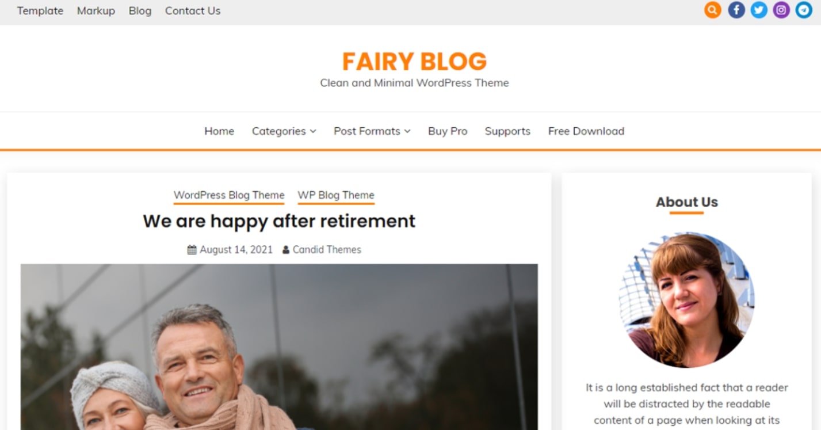Click the About Us circular profile photo
821x430 pixels.
(686, 300)
